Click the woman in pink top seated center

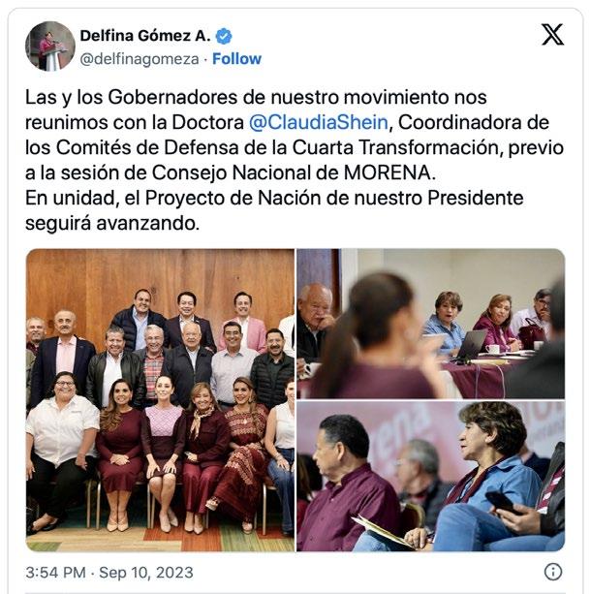click(x=163, y=434)
